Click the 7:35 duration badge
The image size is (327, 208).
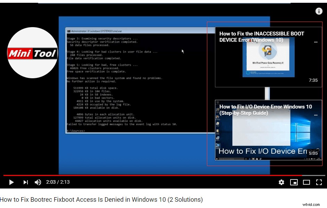tap(313, 80)
